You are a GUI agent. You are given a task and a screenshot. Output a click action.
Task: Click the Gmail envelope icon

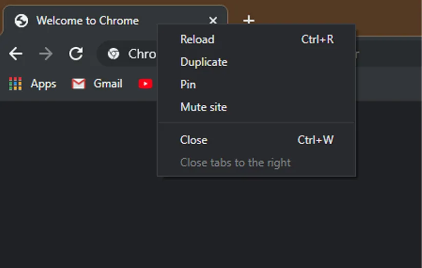[x=79, y=84]
